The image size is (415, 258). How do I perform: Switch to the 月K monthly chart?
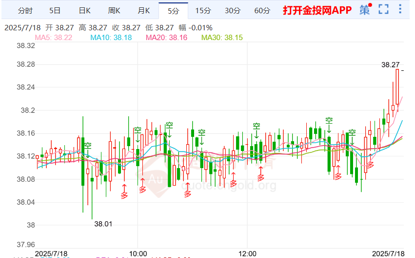click(x=144, y=11)
